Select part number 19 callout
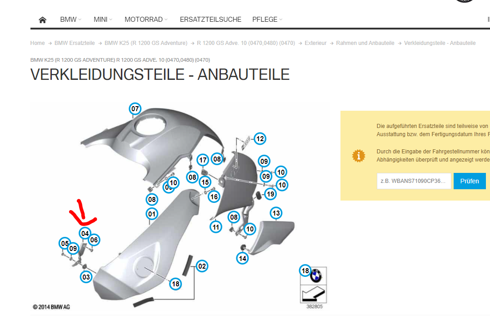 [x=270, y=194]
